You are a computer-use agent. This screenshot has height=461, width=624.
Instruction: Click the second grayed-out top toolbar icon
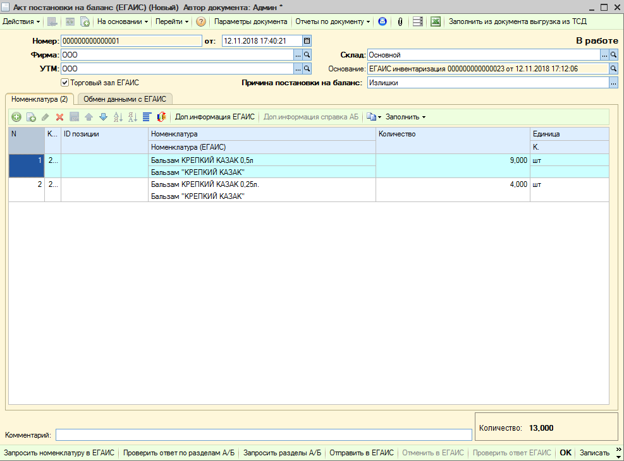(70, 22)
